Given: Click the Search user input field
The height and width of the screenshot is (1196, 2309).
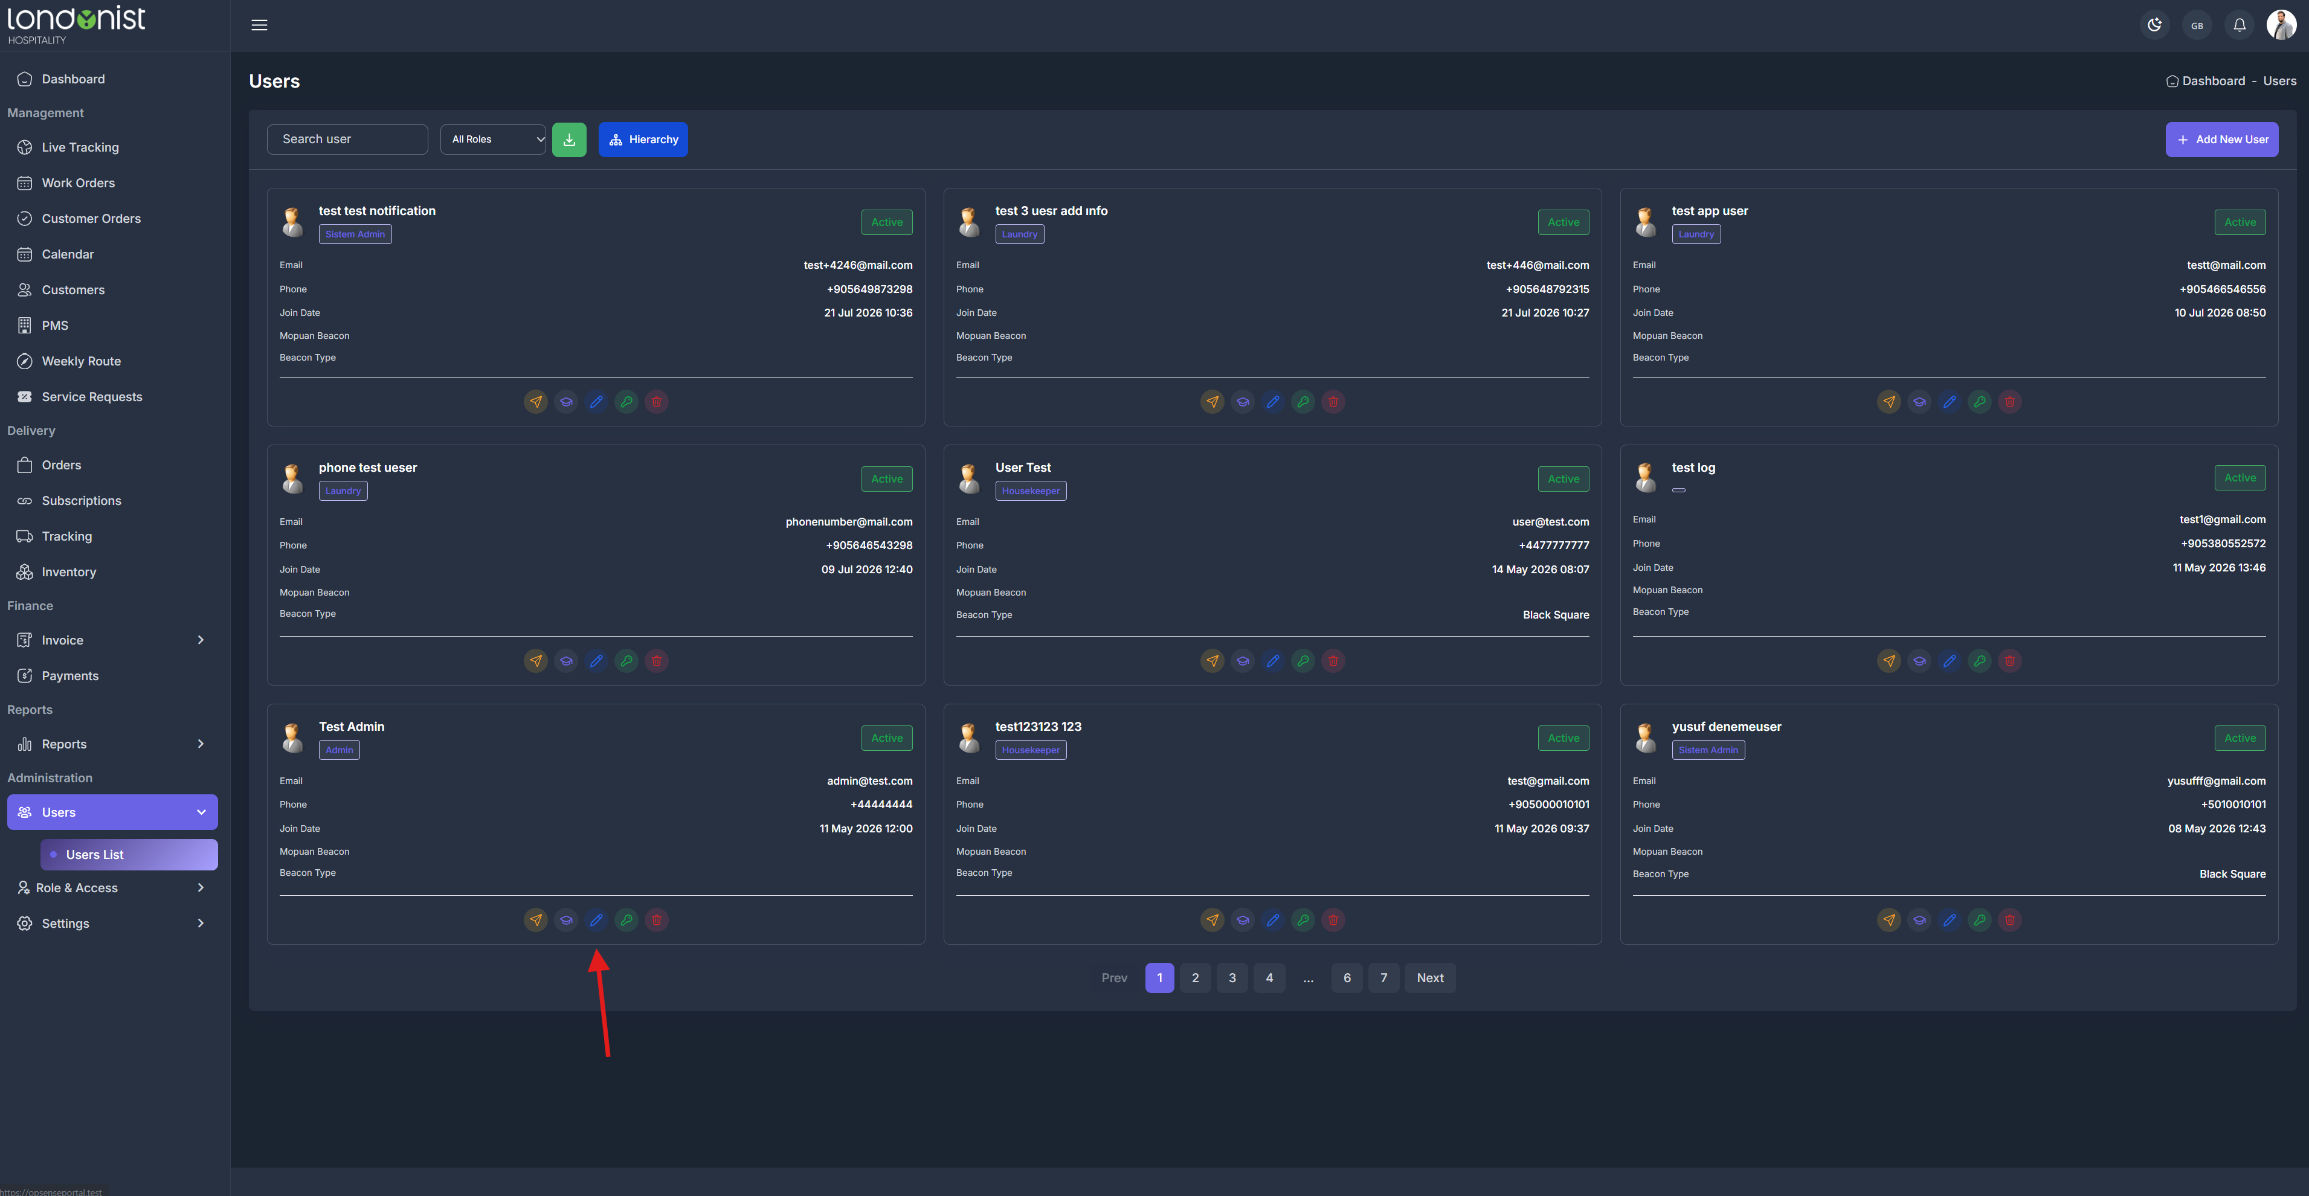Looking at the screenshot, I should 348,140.
